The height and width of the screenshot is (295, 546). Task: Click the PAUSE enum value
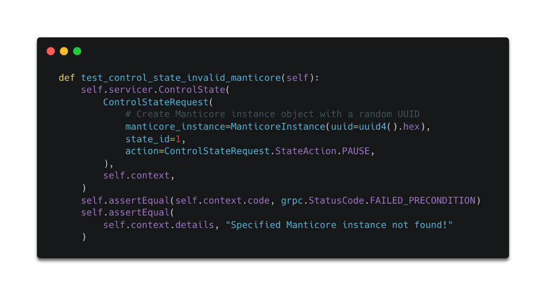[x=356, y=152]
